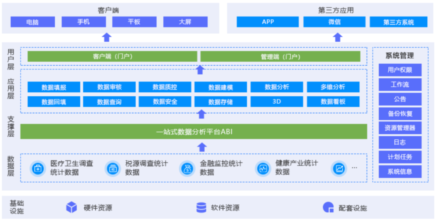Click the 一站式数据分析平台ABI bar

[194, 131]
